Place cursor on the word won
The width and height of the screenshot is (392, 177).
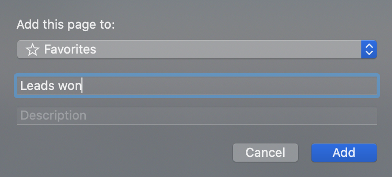point(70,87)
